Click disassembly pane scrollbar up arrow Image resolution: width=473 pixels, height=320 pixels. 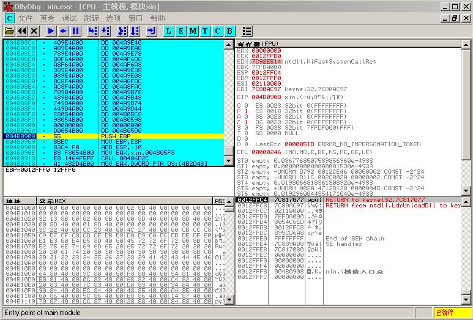(x=229, y=45)
